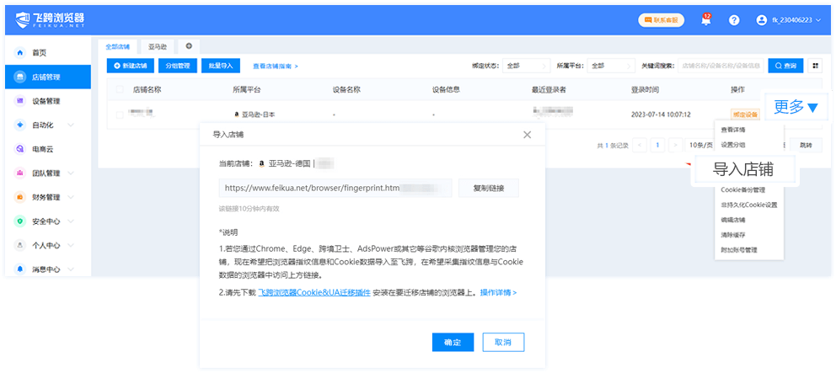Switch to grid view layout icon
This screenshot has height=373, width=836.
click(x=815, y=66)
